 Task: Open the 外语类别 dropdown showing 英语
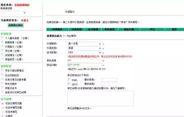pyautogui.click(x=85, y=48)
